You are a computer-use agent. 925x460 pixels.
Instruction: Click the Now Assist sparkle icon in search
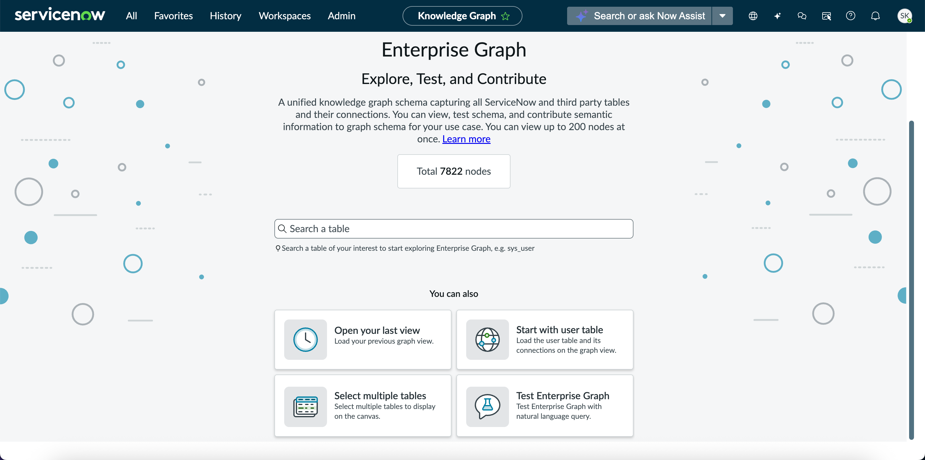click(x=581, y=16)
